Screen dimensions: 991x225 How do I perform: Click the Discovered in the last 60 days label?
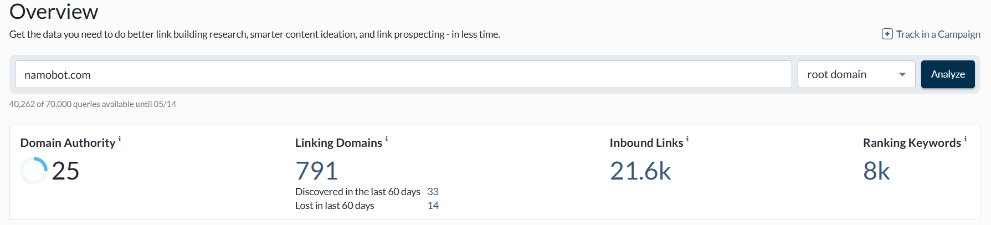[358, 192]
